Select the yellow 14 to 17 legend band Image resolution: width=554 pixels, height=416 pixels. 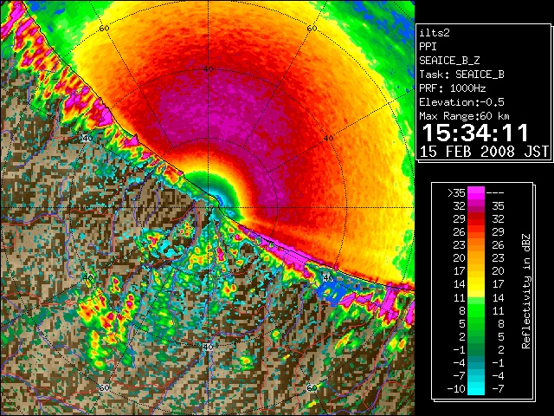pyautogui.click(x=476, y=284)
